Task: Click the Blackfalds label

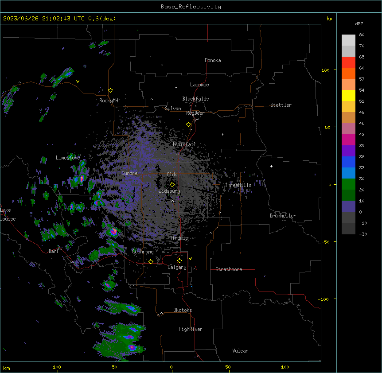Action: point(195,99)
